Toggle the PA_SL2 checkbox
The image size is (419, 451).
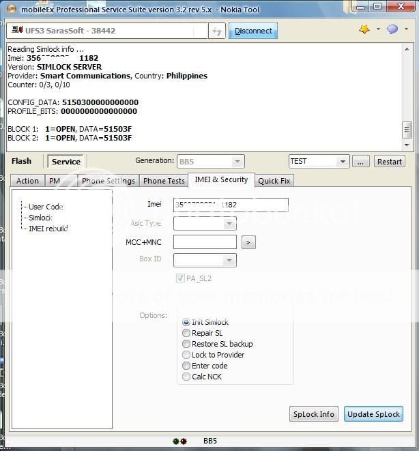coord(180,278)
